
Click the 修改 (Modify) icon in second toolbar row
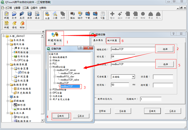point(14,25)
